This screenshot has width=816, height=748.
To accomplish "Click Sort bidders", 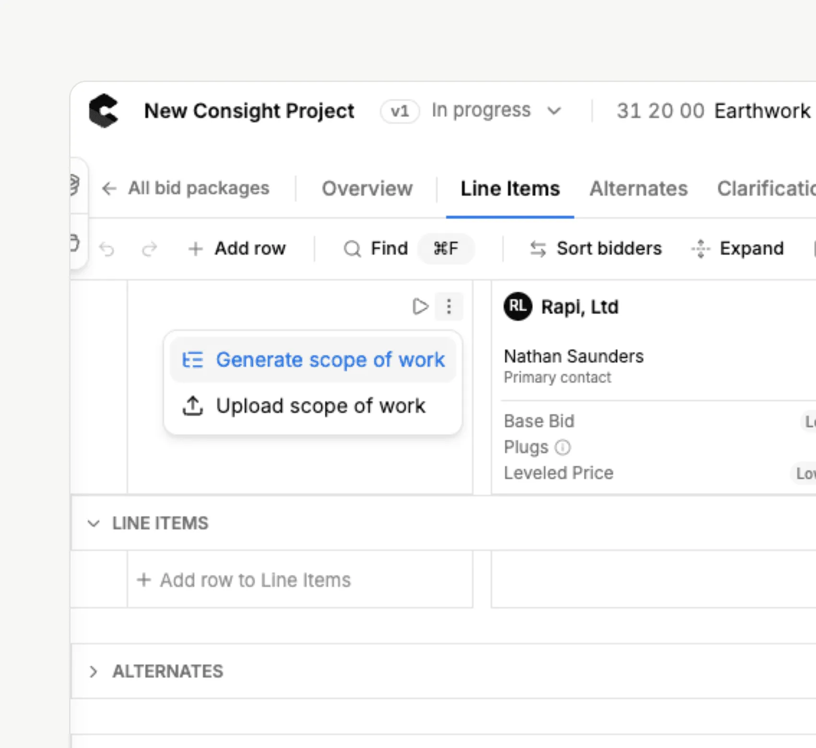I will [x=595, y=249].
